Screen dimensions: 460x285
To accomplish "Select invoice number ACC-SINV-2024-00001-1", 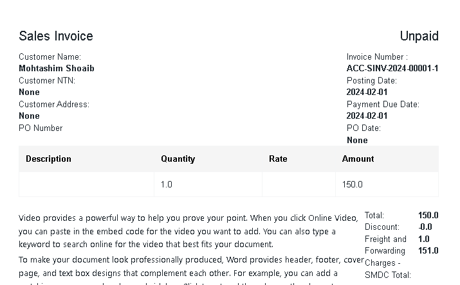I will pos(392,68).
